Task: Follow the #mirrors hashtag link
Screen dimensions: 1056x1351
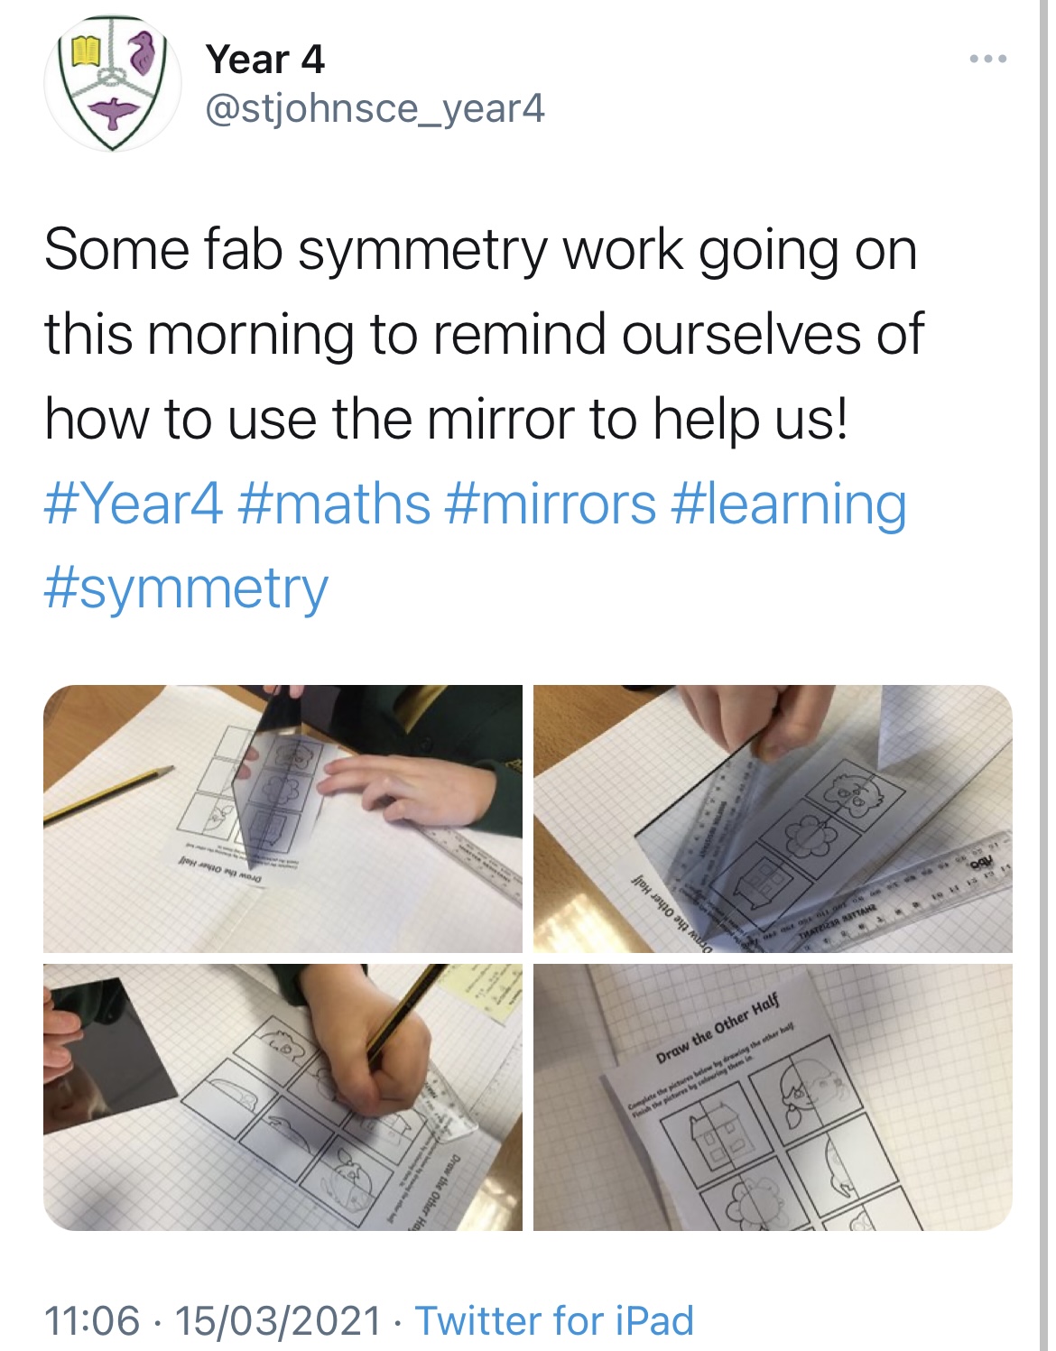Action: pyautogui.click(x=551, y=504)
